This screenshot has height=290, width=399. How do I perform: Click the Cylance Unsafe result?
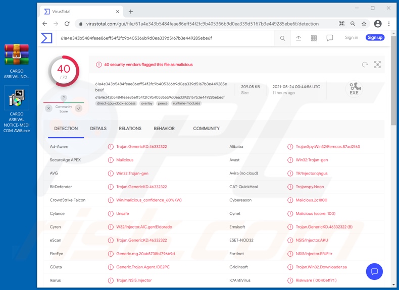pos(123,213)
